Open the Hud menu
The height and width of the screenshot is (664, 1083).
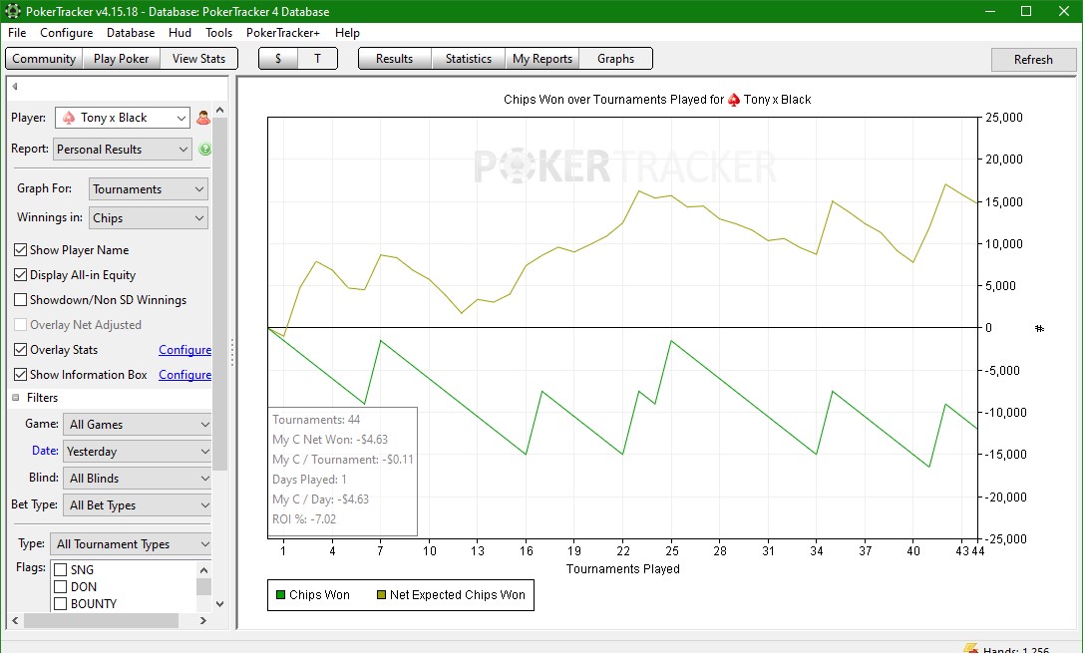point(180,33)
